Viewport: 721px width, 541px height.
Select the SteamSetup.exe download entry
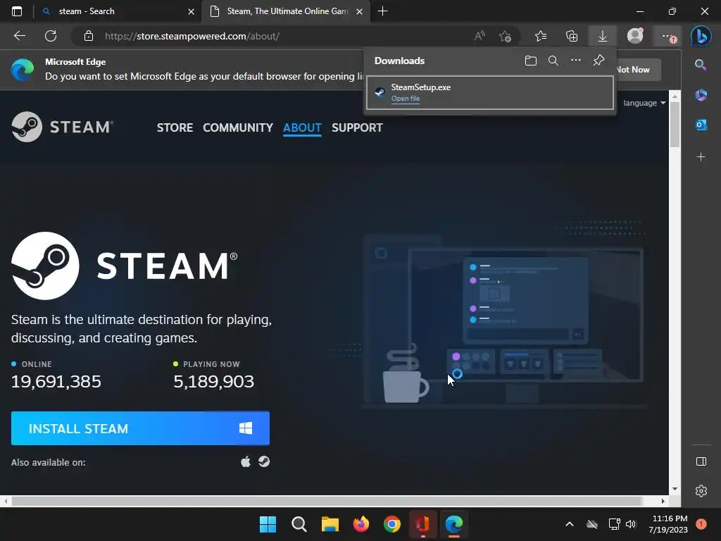click(490, 92)
